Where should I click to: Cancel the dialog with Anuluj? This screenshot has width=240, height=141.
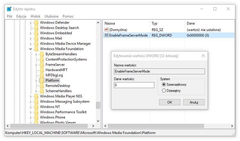[x=194, y=102]
